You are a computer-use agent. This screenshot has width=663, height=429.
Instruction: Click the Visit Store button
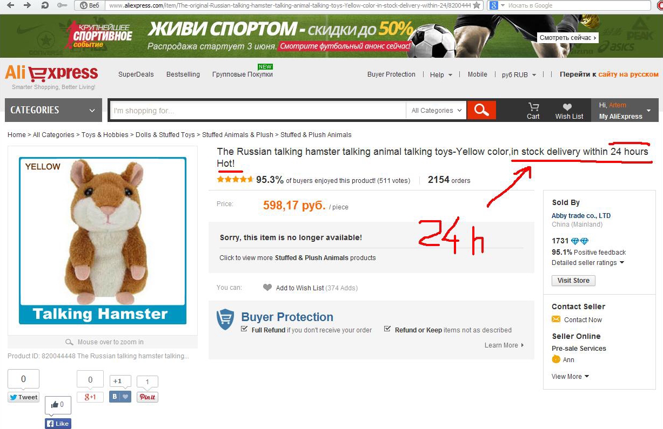point(573,281)
